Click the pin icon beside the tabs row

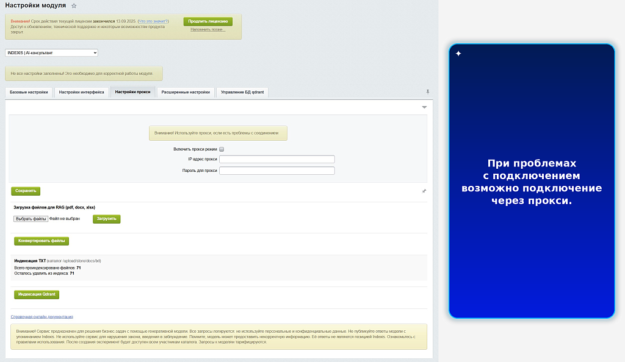pyautogui.click(x=428, y=92)
